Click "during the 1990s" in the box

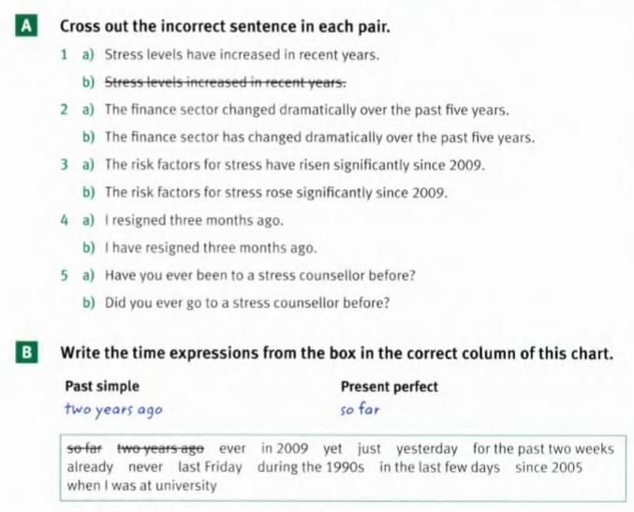pyautogui.click(x=311, y=467)
